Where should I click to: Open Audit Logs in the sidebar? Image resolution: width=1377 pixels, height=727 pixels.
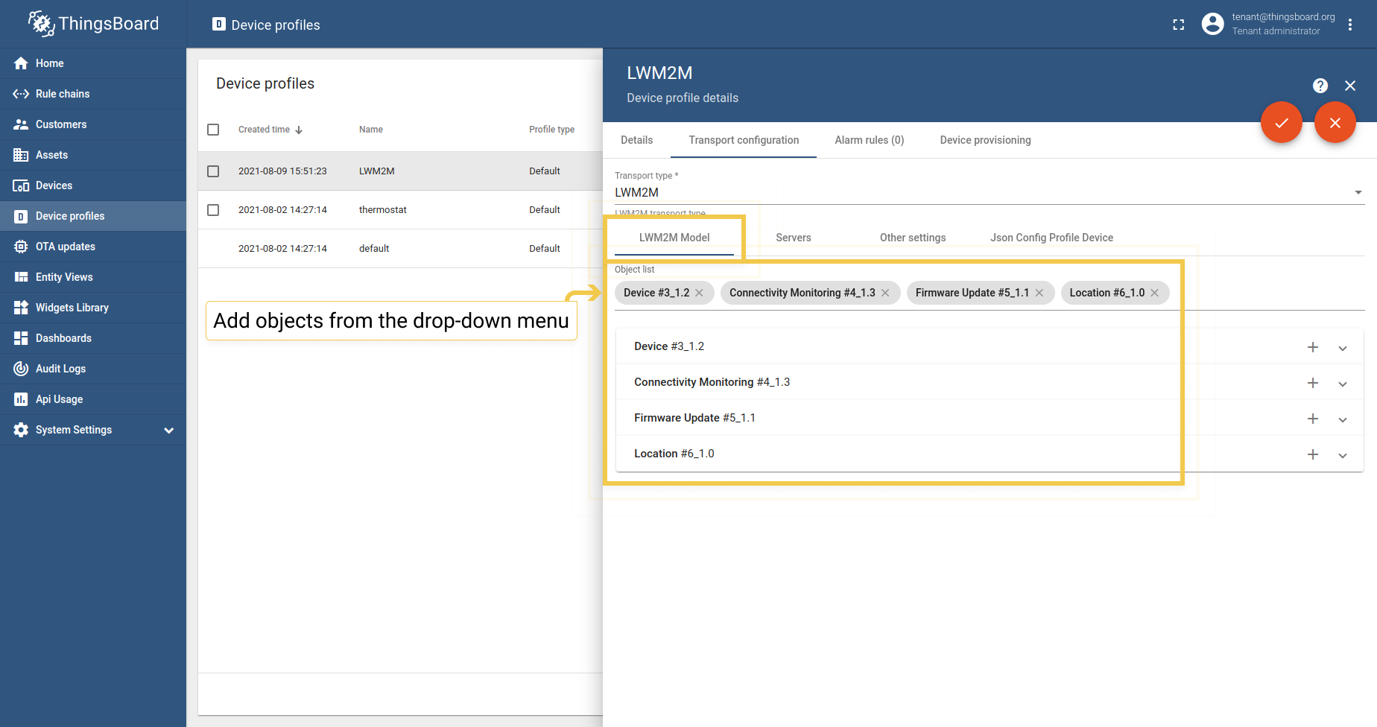(93, 369)
